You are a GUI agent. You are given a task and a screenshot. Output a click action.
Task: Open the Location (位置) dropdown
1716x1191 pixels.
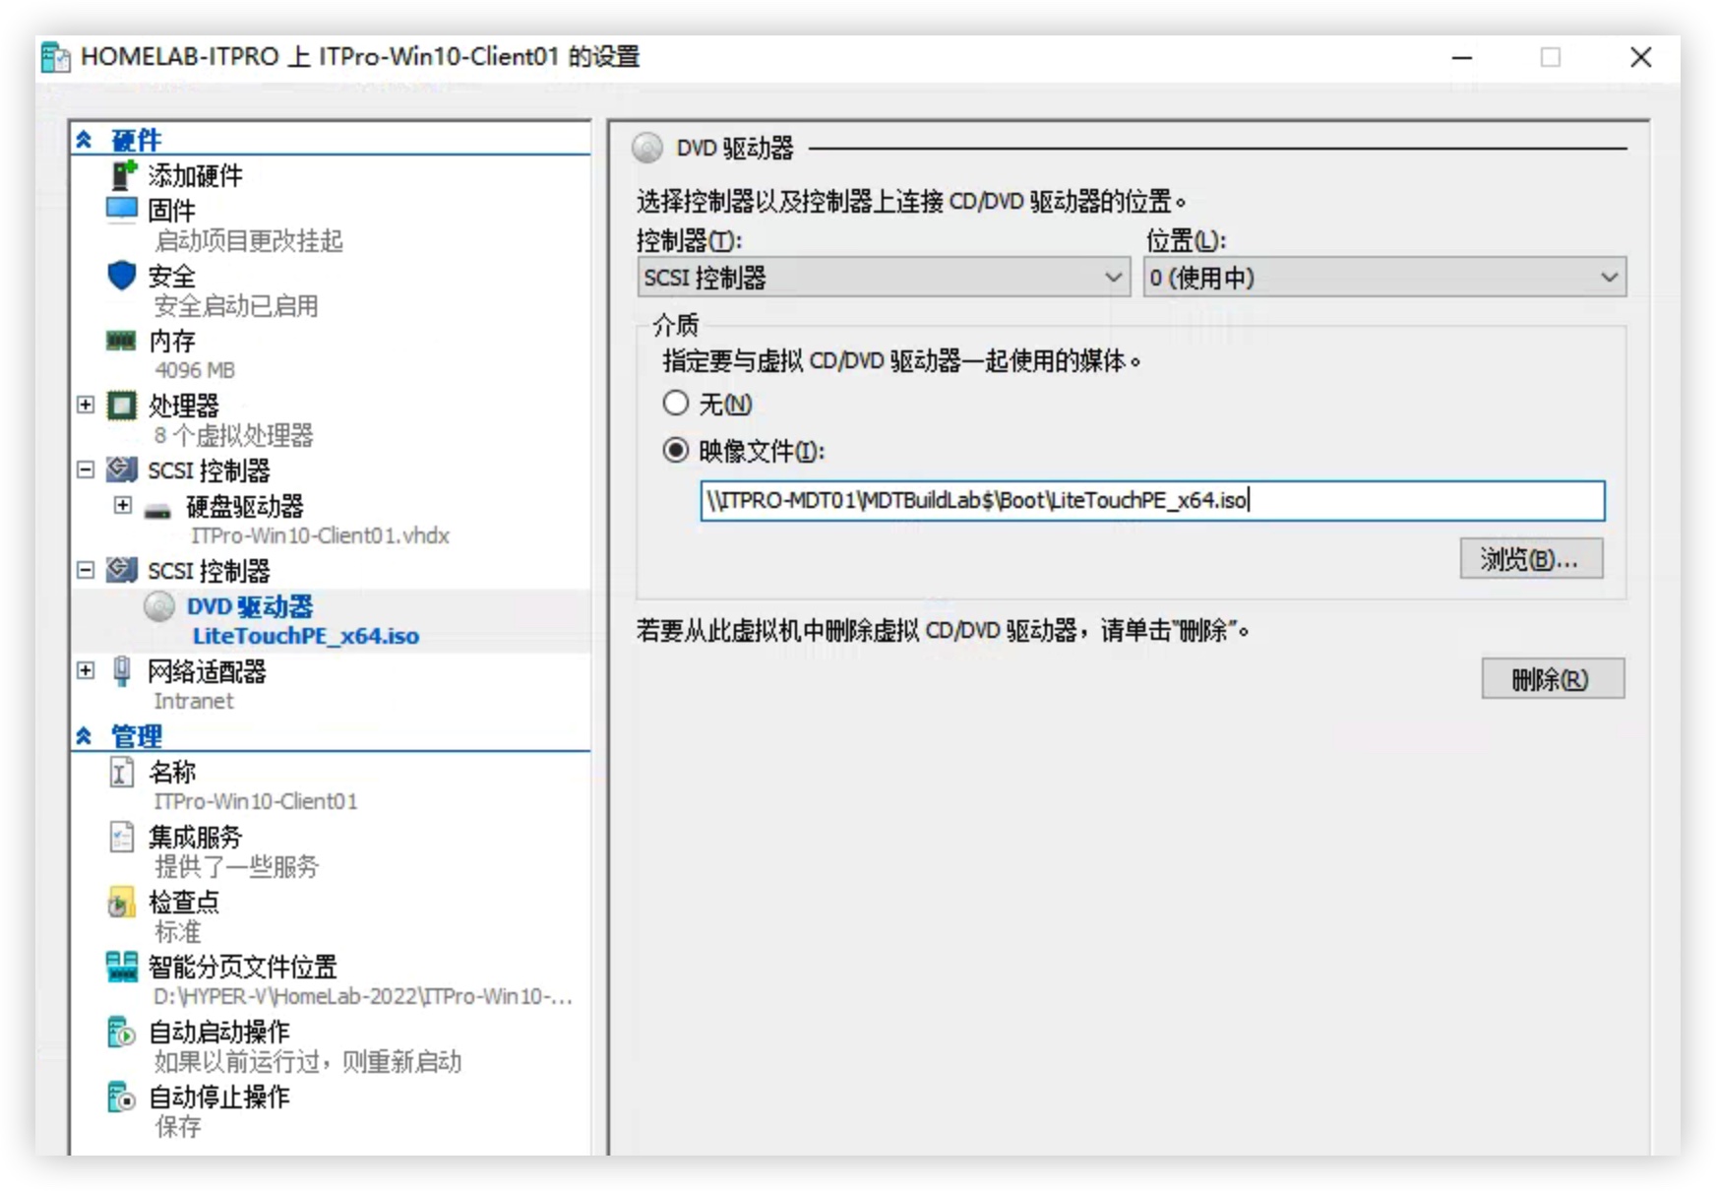coord(1383,278)
